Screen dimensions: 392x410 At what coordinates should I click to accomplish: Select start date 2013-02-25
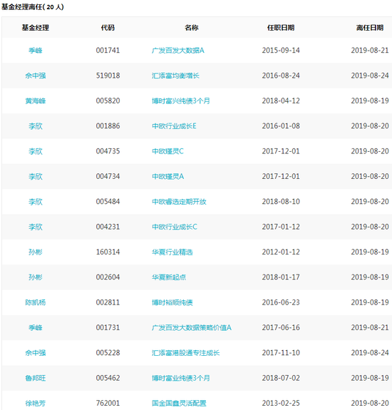click(x=281, y=403)
